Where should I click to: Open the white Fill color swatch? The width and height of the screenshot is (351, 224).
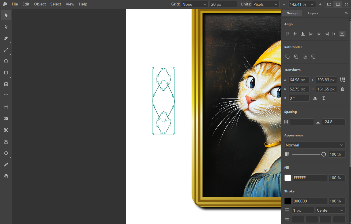[x=288, y=178]
